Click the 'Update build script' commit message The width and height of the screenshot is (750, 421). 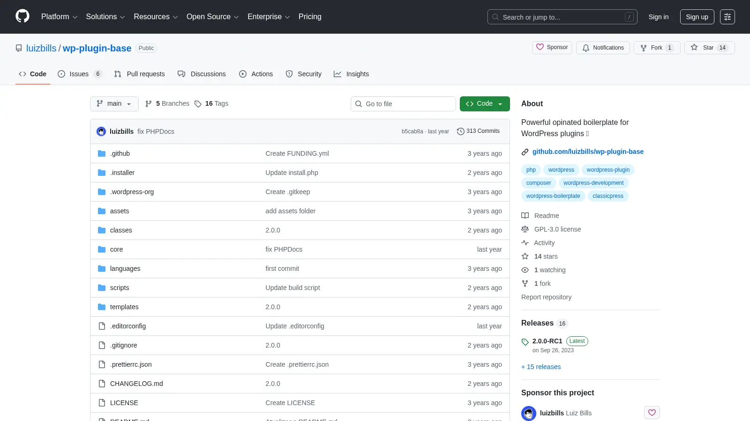coord(293,288)
